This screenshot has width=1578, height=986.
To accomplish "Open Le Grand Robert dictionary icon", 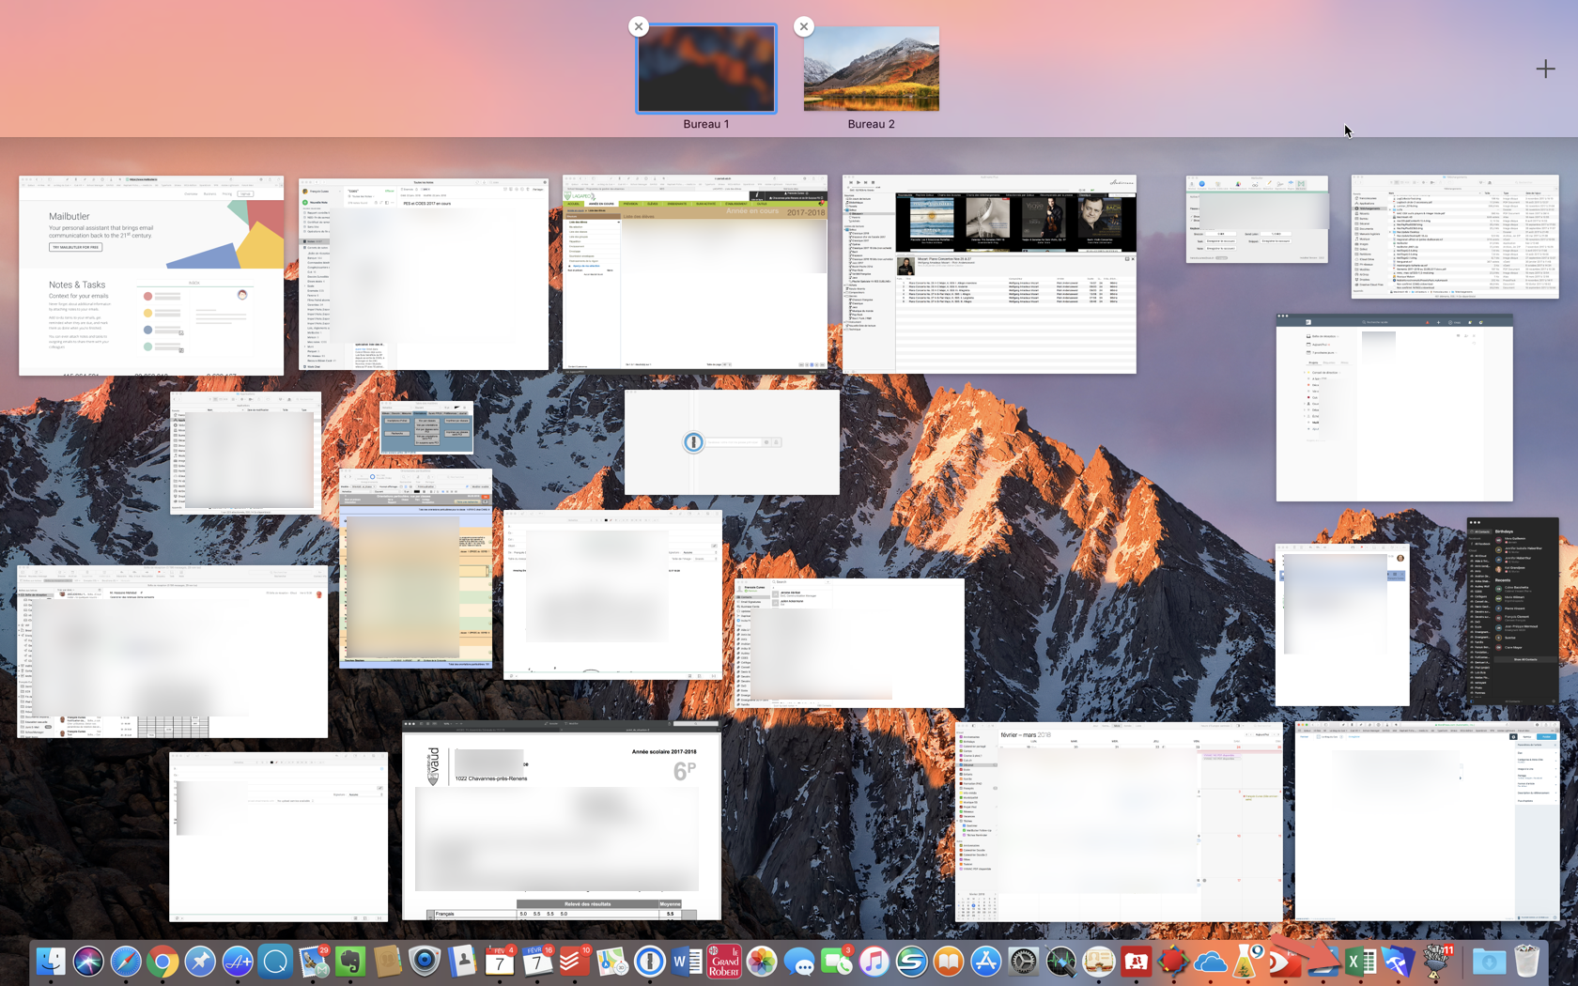I will coord(724,962).
